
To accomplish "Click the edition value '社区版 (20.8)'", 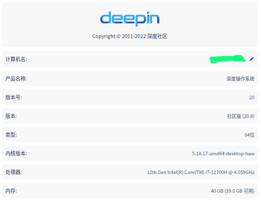I will click(241, 116).
